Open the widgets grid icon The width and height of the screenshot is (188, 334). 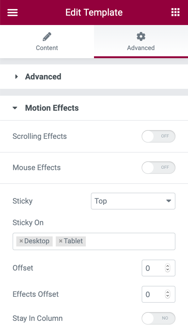click(x=175, y=13)
